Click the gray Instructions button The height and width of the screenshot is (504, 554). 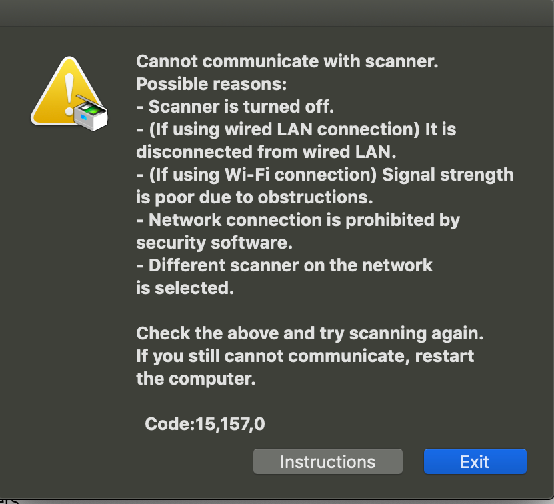[327, 461]
